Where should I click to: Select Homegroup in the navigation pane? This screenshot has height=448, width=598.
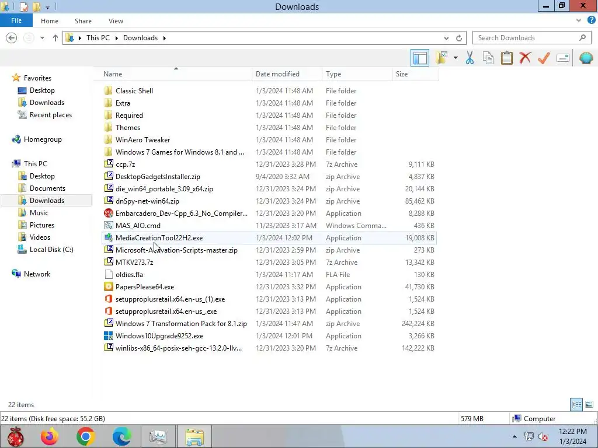42,139
